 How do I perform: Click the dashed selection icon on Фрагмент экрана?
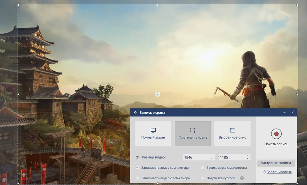pos(193,130)
